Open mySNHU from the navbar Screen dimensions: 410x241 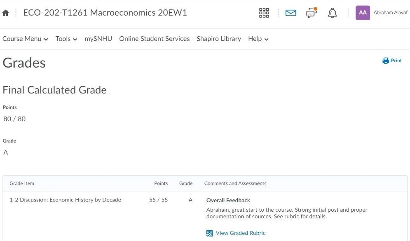point(98,39)
